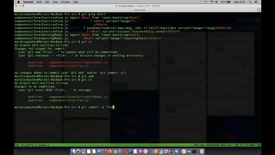This screenshot has height=155, width=275.
Task: Open Spotlight search magnifier
Action: pos(250,2)
